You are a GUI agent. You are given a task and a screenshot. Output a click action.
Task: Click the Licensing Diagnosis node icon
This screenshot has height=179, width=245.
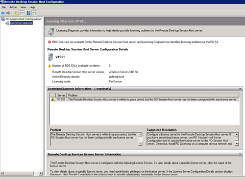(7, 23)
